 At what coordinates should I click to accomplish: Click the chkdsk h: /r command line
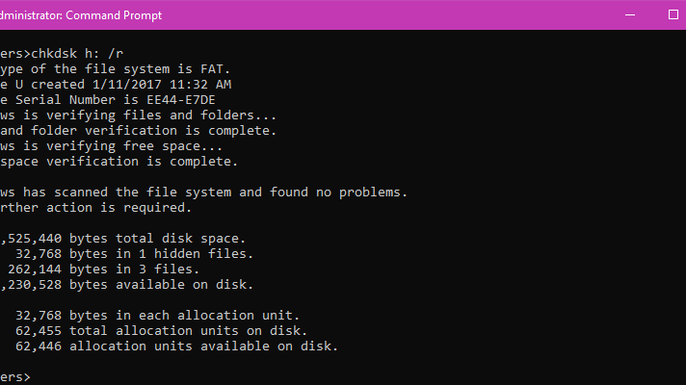[62, 54]
